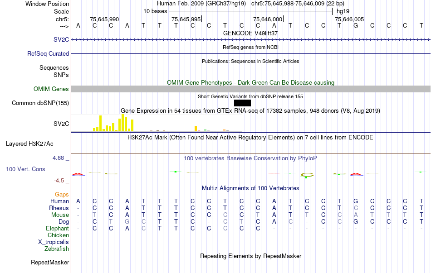Click the GTEx expression bar chart
This screenshot has height=273, width=431.
tap(157, 123)
